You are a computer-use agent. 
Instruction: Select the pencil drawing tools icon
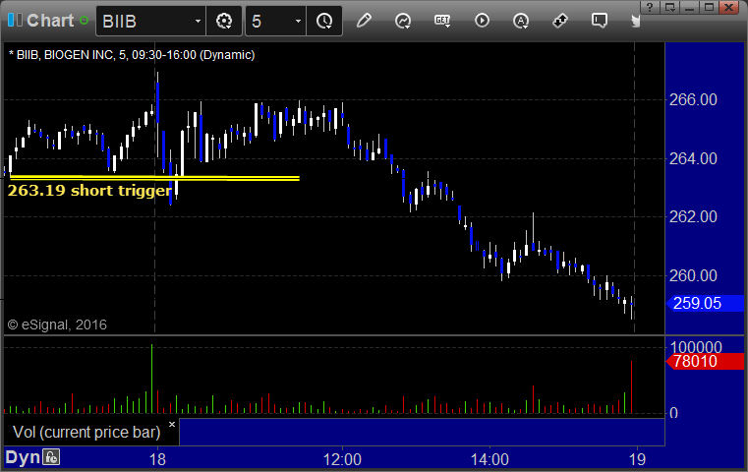(364, 21)
